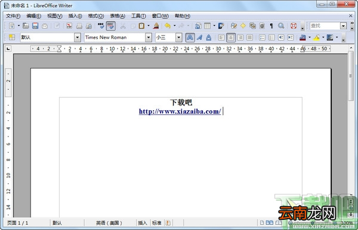The height and width of the screenshot is (230, 358).
Task: Toggle AutoSpellcheck
Action: pos(111,26)
